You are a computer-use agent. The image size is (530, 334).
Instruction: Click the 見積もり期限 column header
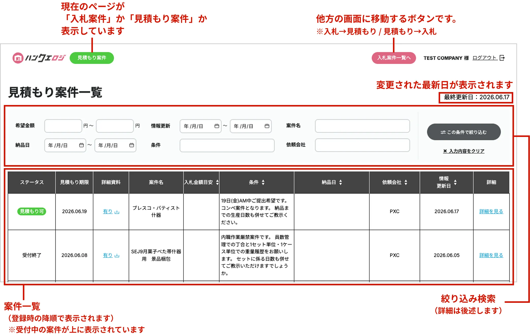pyautogui.click(x=74, y=182)
